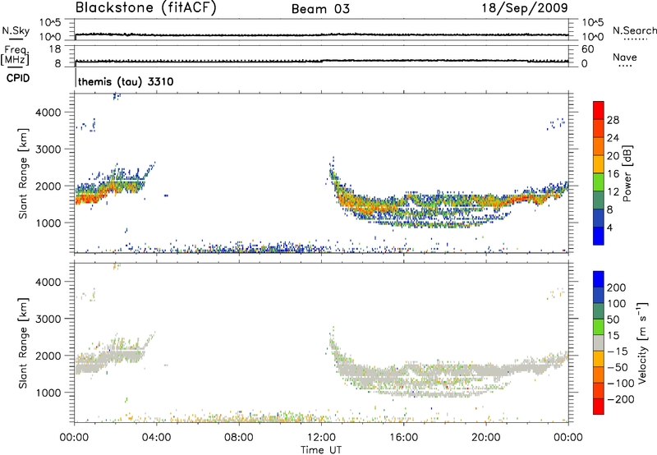
Task: Click the 'Blackstone (fitACF)' plot title
Action: pyautogui.click(x=146, y=7)
